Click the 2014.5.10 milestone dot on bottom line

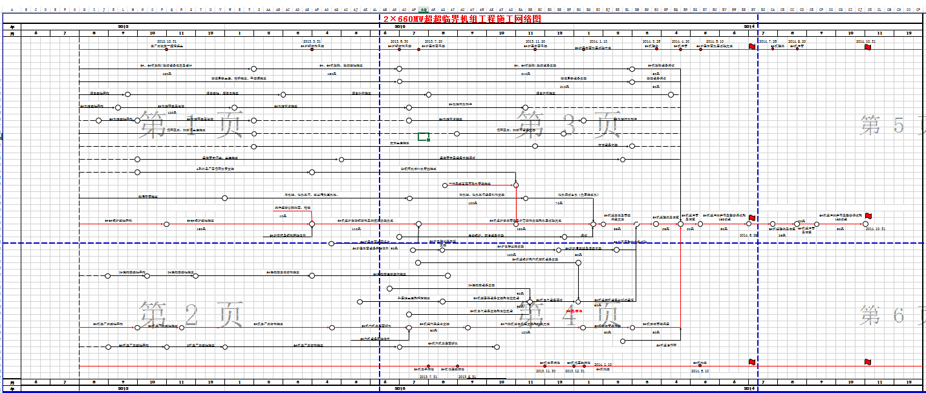[x=700, y=366]
